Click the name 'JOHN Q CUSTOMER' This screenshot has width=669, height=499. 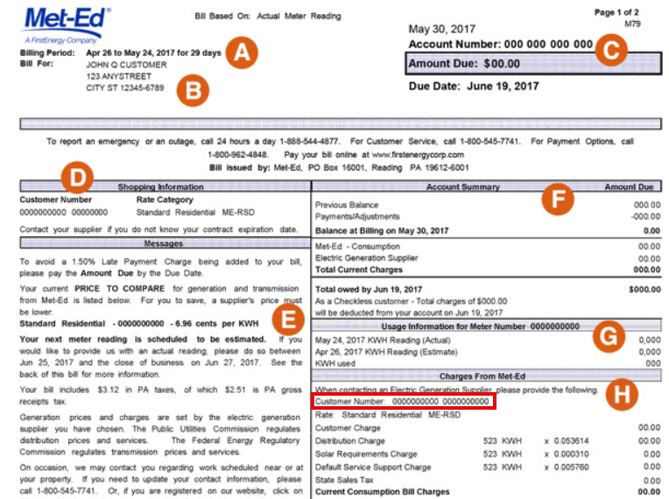(126, 65)
